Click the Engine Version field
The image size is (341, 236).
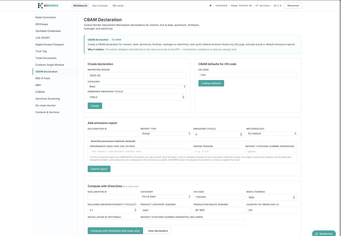coord(218,151)
